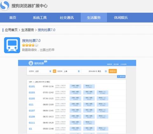Click the small blue button below search bar
Image resolution: width=153 pixels, height=134 pixels.
pyautogui.click(x=121, y=77)
